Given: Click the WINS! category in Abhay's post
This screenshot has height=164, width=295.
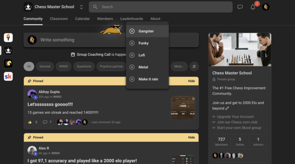Looking at the screenshot, I should 57,97.
